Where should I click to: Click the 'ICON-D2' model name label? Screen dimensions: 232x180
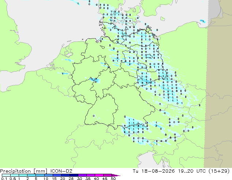click(x=61, y=171)
